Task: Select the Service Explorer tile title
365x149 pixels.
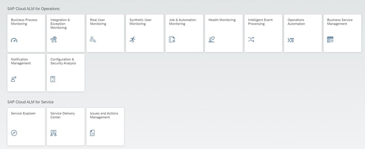Action: point(23,113)
